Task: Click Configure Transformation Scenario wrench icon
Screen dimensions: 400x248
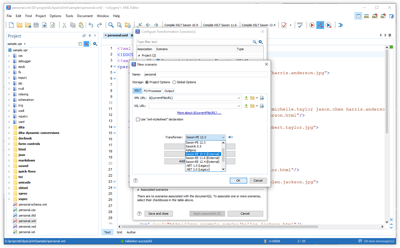Action: pyautogui.click(x=320, y=25)
